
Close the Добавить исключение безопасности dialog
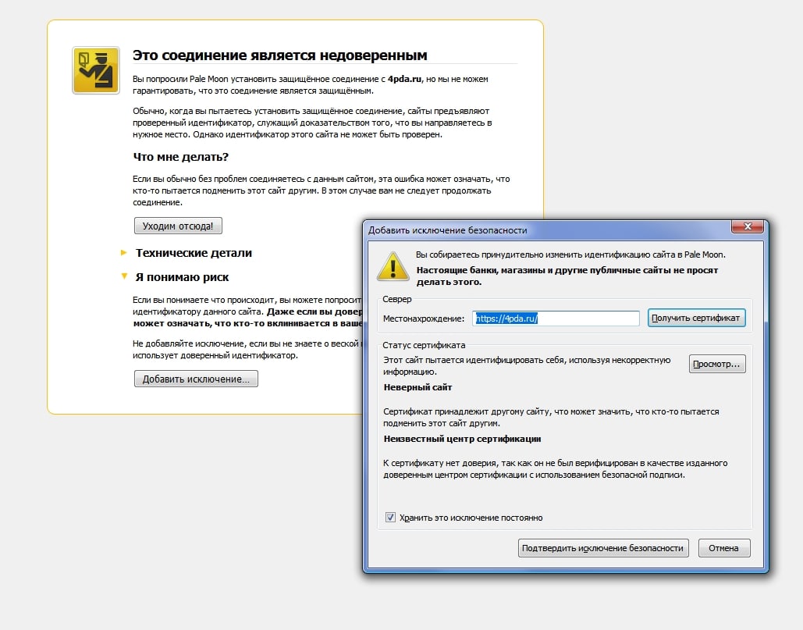coord(747,226)
